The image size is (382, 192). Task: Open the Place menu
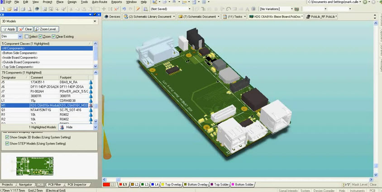[60, 2]
